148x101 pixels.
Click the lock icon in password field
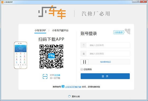click(84, 54)
